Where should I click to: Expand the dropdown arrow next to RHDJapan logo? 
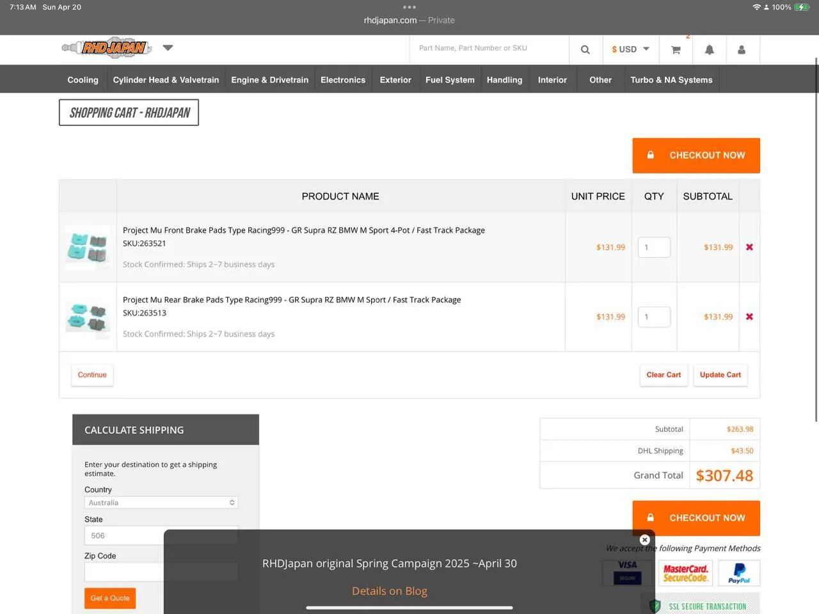point(168,48)
